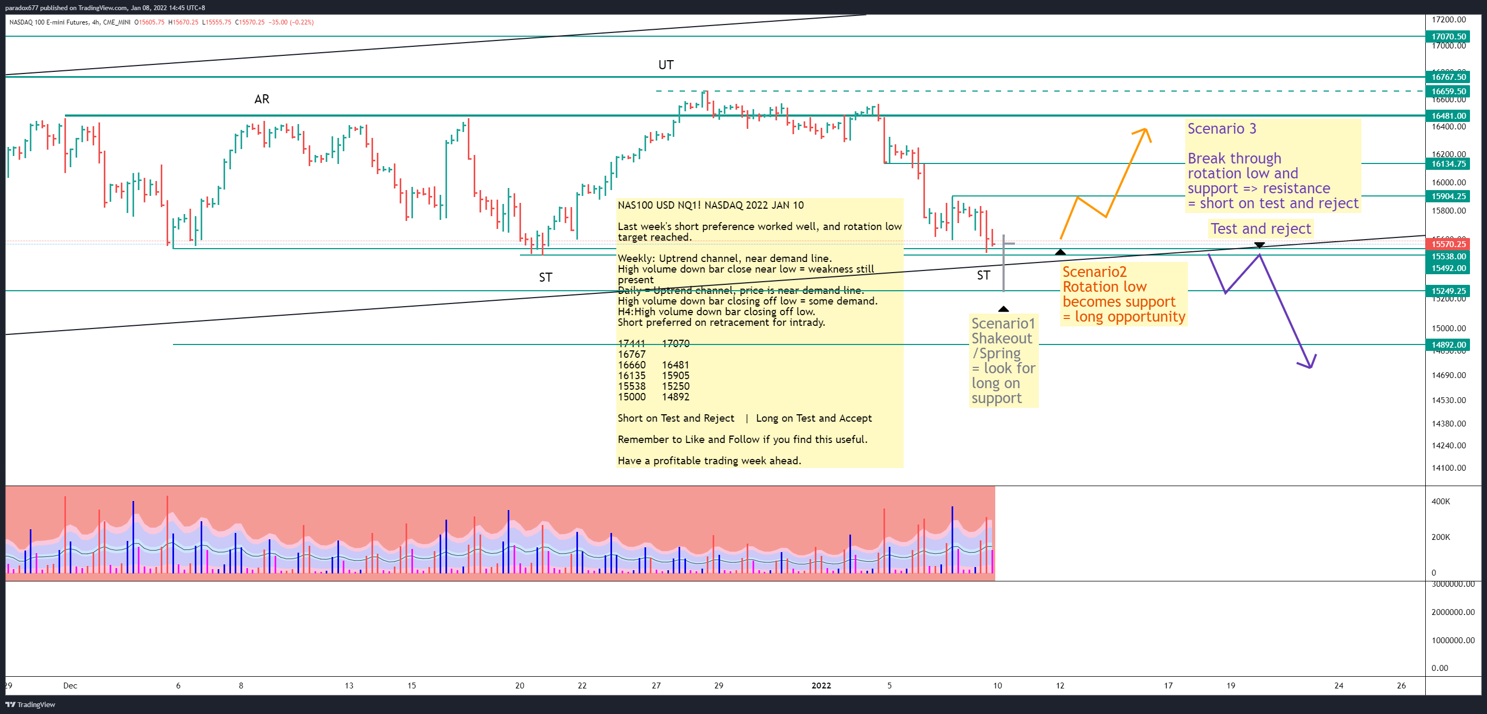1487x714 pixels.
Task: Click the 2000000.00 lower pane axis label
Action: coord(1452,612)
